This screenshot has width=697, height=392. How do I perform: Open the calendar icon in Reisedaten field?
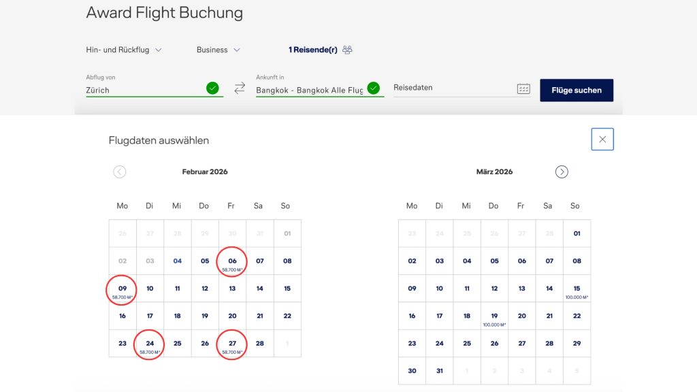(523, 88)
